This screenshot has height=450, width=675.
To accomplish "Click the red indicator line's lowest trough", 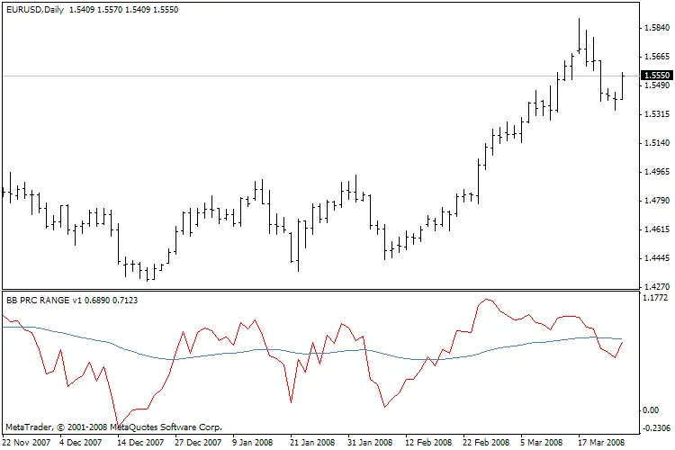I will tap(118, 420).
